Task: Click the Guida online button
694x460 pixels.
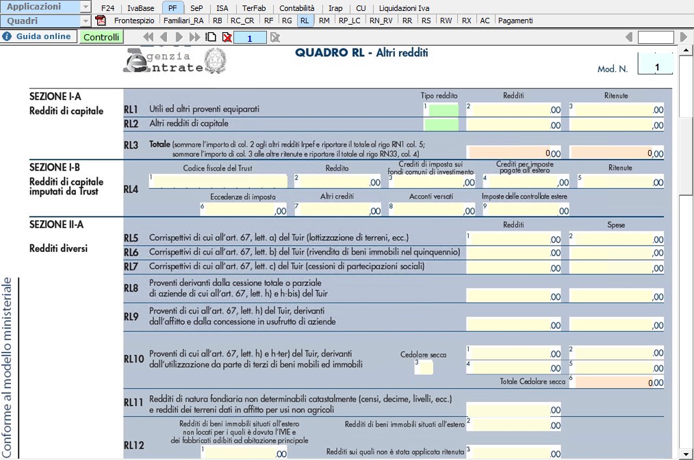Action: [x=38, y=36]
